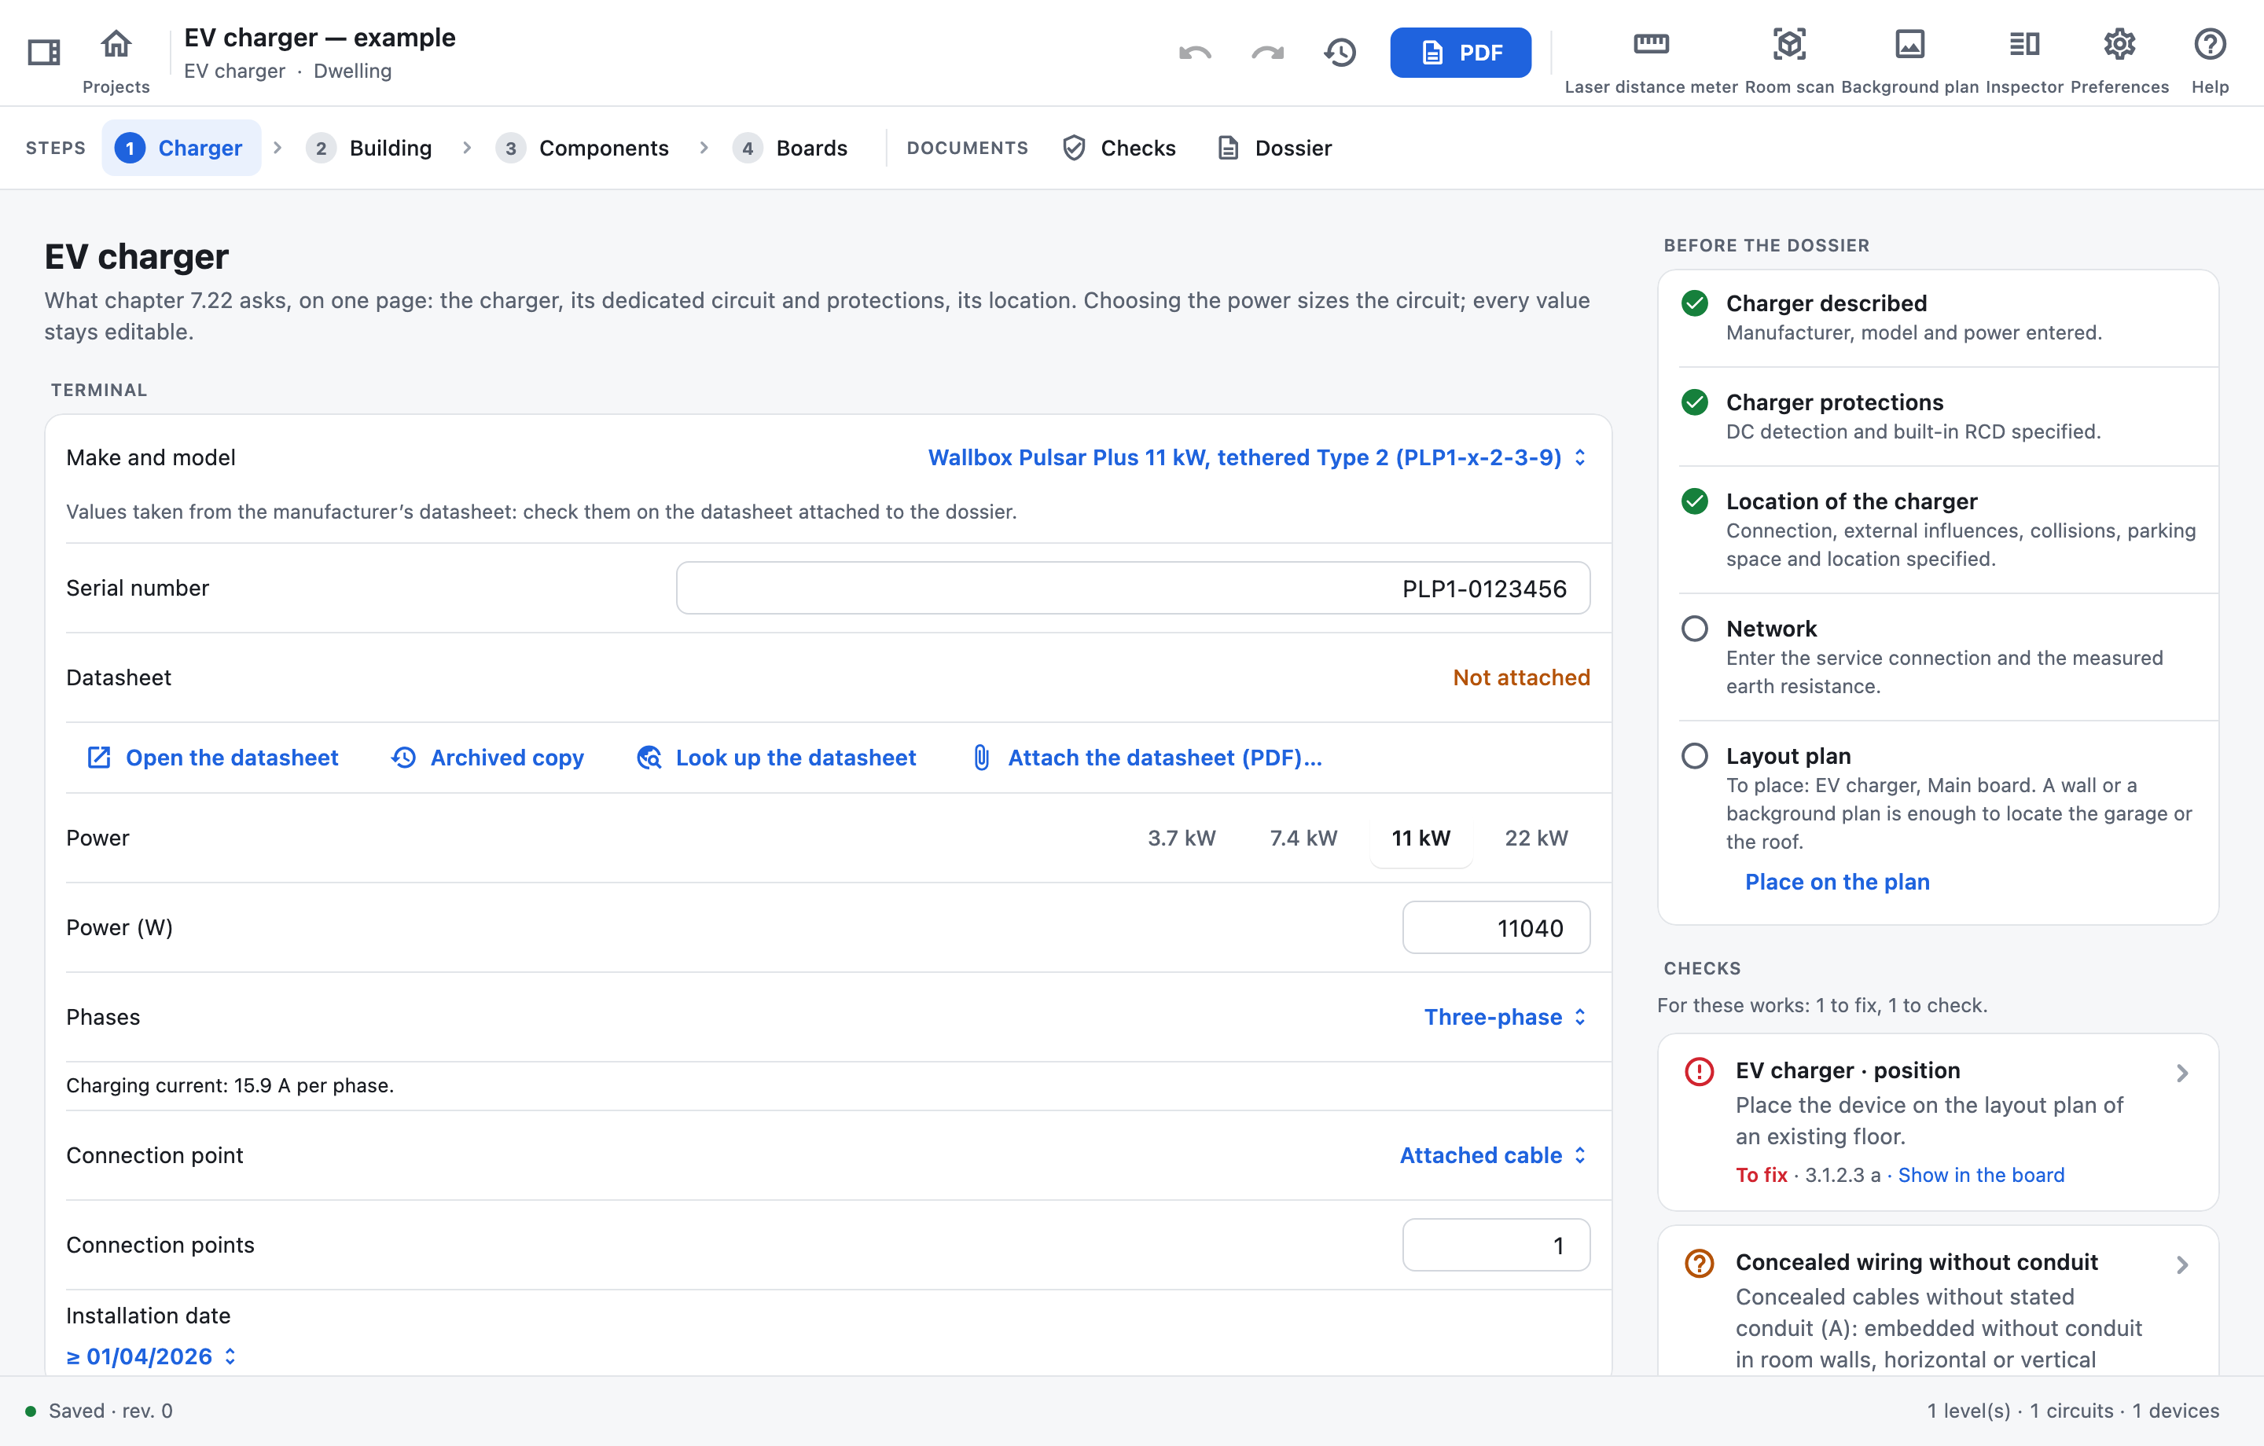Open the revision history
The height and width of the screenshot is (1446, 2264).
(x=1341, y=53)
